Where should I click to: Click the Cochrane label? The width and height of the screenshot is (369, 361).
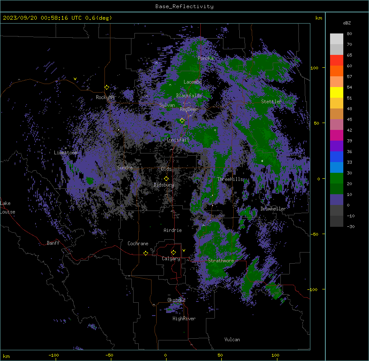click(138, 244)
